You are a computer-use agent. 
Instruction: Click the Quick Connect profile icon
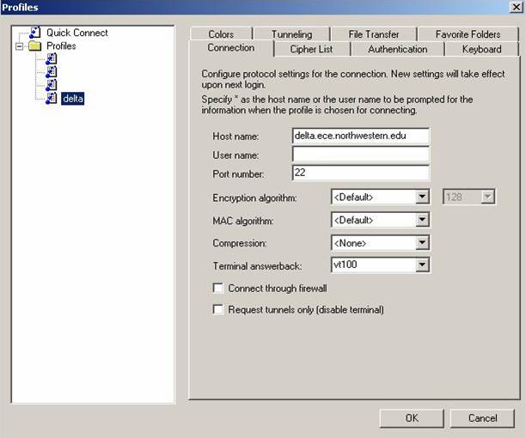click(35, 33)
